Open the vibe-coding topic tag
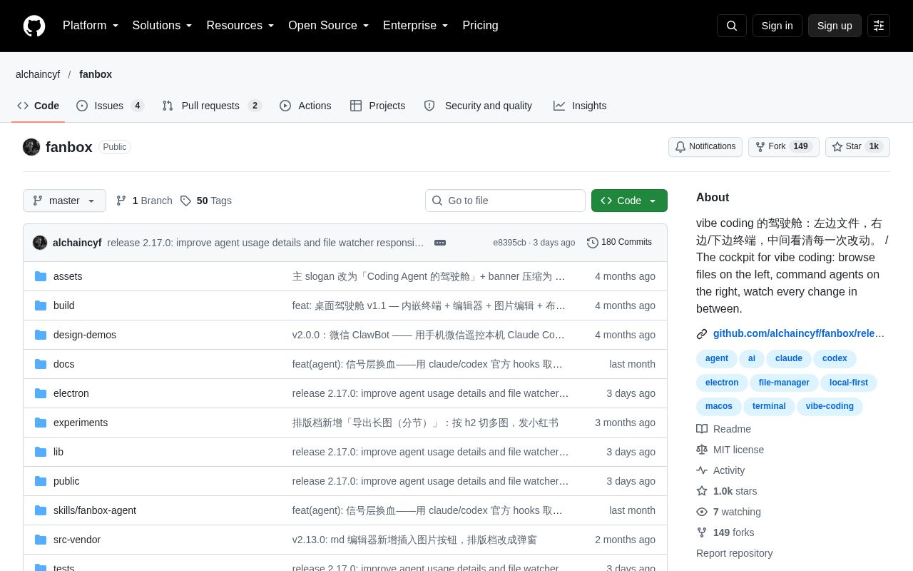 point(830,406)
